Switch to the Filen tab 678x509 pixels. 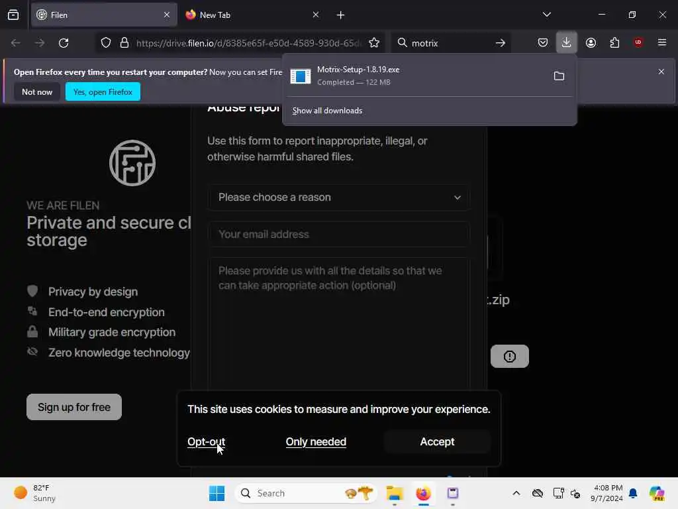(104, 15)
